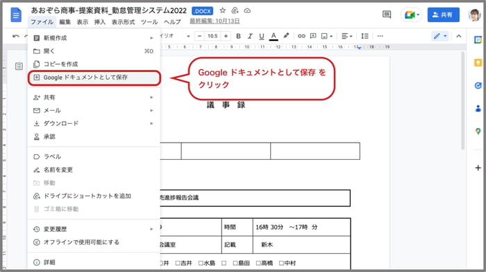Open the ツール menu

149,22
